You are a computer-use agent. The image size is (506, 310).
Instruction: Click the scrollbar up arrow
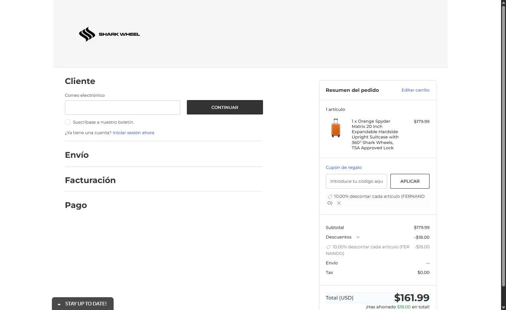point(503,3)
